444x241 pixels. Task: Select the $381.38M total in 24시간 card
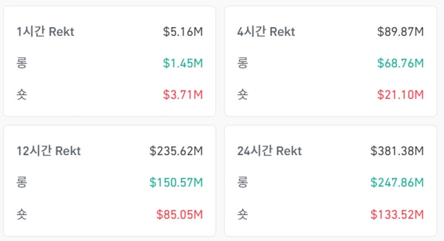pos(397,151)
